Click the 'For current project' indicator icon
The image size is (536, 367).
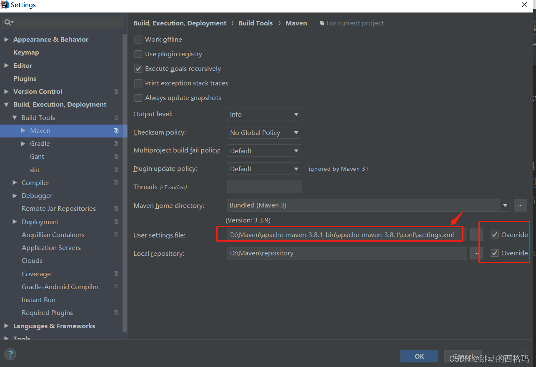(x=322, y=23)
